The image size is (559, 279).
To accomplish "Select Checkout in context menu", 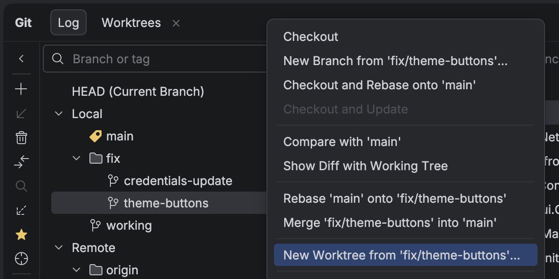I will coord(311,37).
